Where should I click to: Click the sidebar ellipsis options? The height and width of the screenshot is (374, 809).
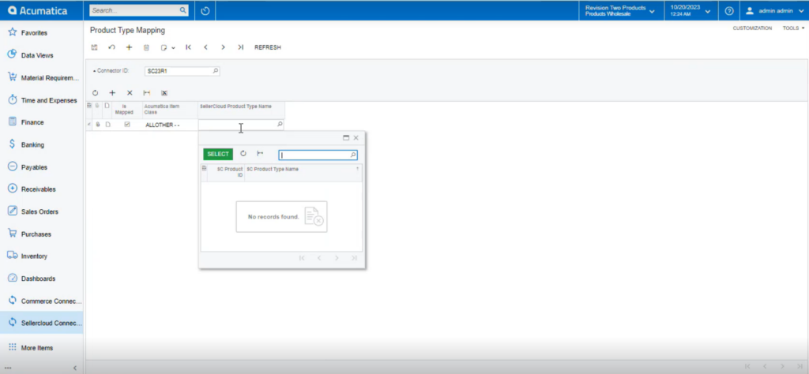[8, 368]
